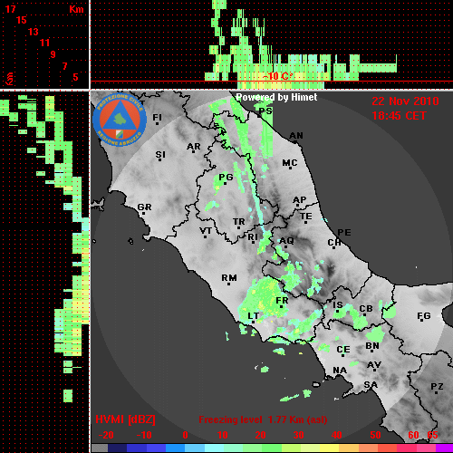Click the '-10' dBZ scale value
Image resolution: width=453 pixels, height=453 pixels.
144,435
